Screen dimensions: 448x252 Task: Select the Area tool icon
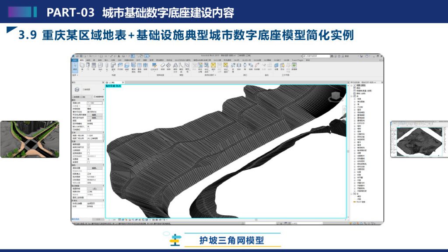tap(213, 66)
